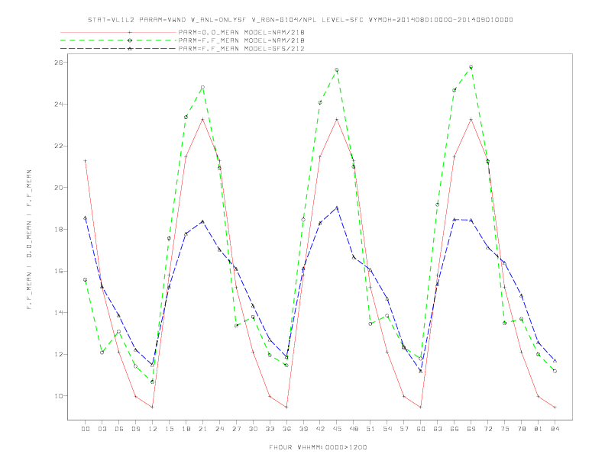Click blue GFS triangle marker at hour 84

[x=555, y=361]
